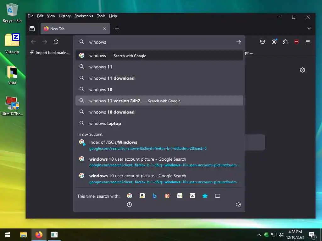The height and width of the screenshot is (241, 322).
Task: Choose the 'windows 10' suggestion
Action: [159, 89]
